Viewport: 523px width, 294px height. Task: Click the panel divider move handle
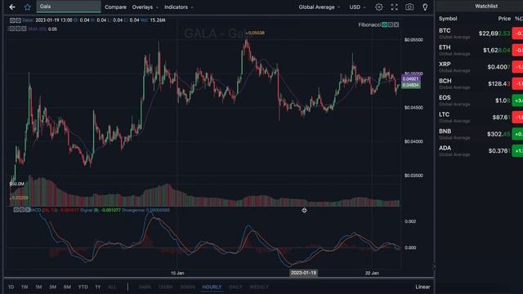304,210
